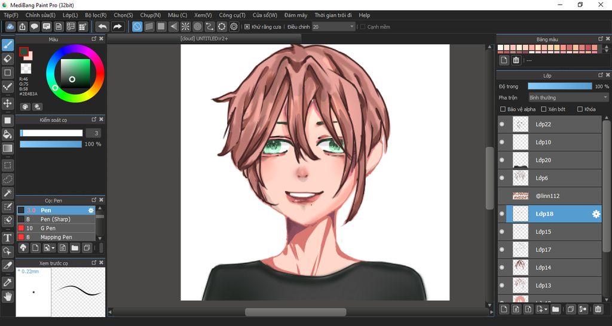Delete layer using trash icon in Lớp panel
This screenshot has height=326, width=612.
point(598,309)
